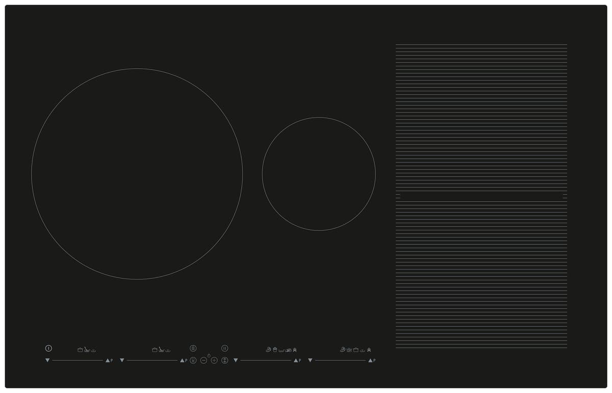
Task: Select the steak icon above the rightmost slider
Action: (343, 350)
